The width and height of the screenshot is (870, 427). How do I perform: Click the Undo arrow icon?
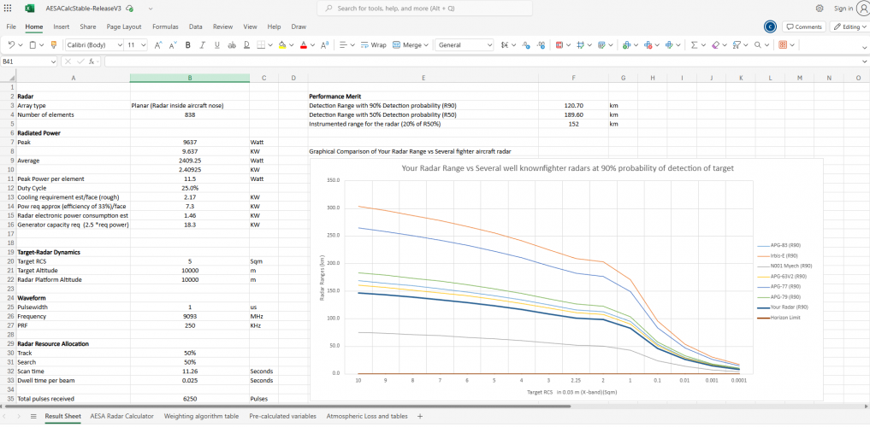11,45
